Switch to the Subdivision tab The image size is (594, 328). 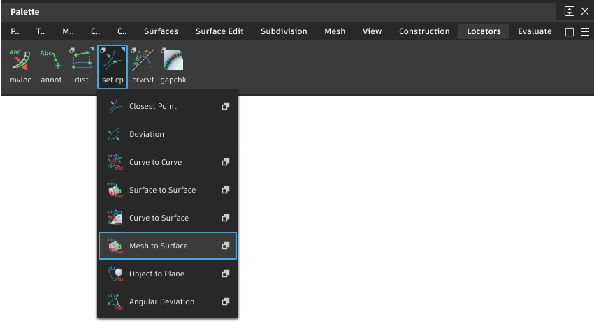(x=284, y=31)
